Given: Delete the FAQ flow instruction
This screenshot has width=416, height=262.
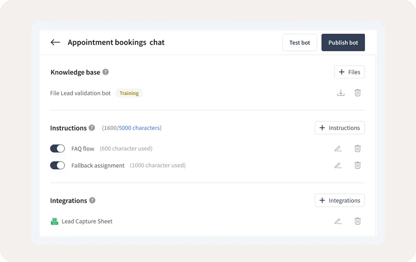Looking at the screenshot, I should click(357, 148).
